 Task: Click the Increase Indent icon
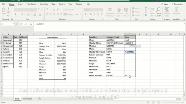tap(61, 14)
